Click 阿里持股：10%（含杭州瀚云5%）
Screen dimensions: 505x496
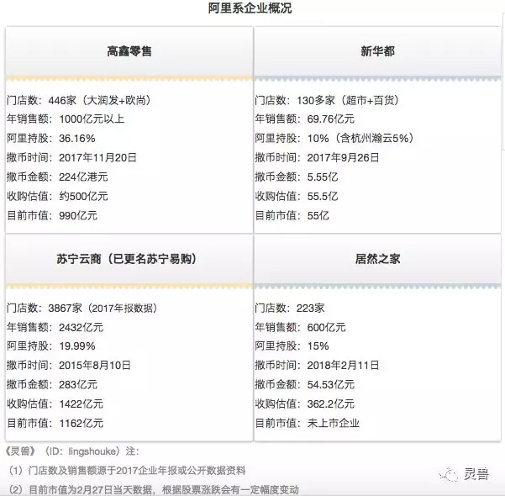pyautogui.click(x=334, y=139)
